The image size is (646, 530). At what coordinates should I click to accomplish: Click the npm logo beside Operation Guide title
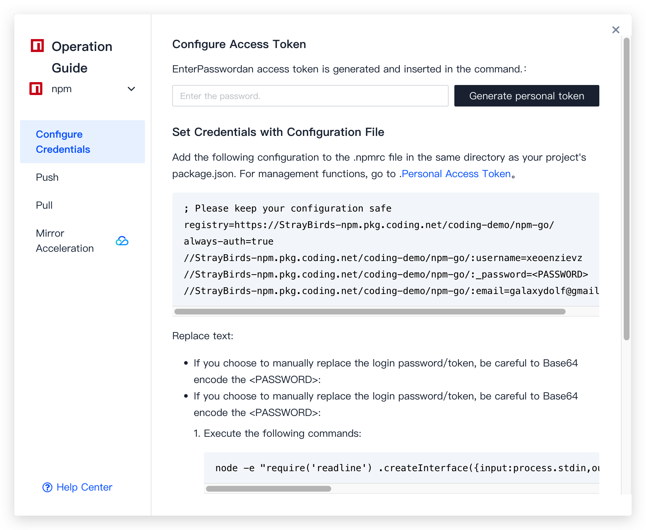pos(37,46)
